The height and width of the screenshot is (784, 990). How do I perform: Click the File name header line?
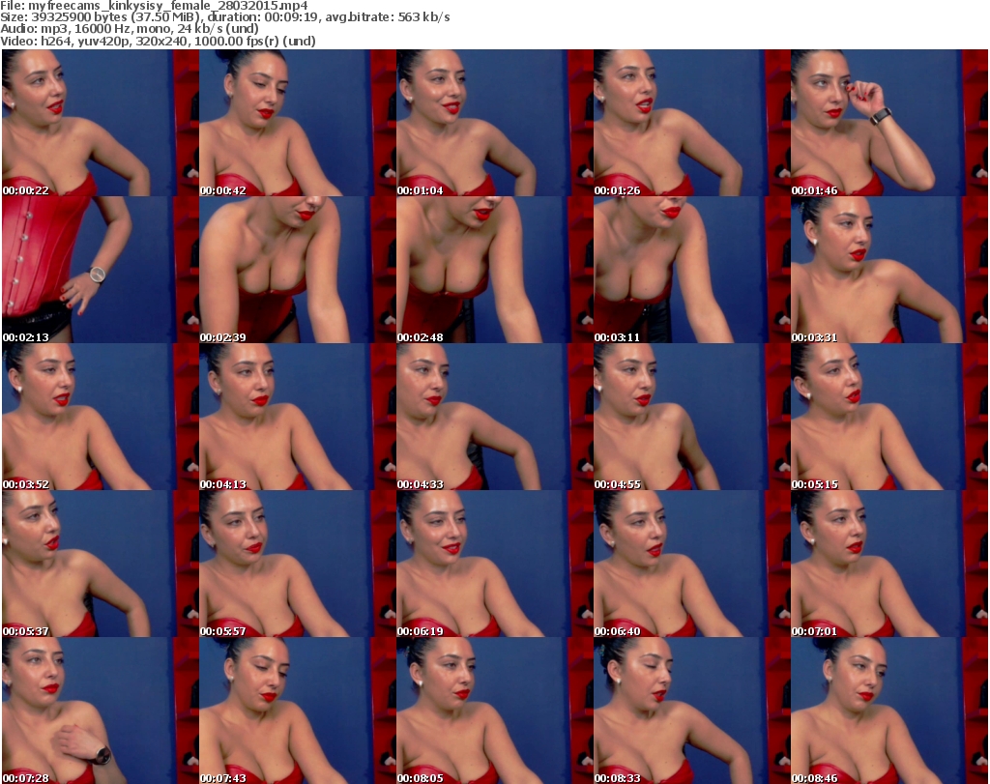154,6
